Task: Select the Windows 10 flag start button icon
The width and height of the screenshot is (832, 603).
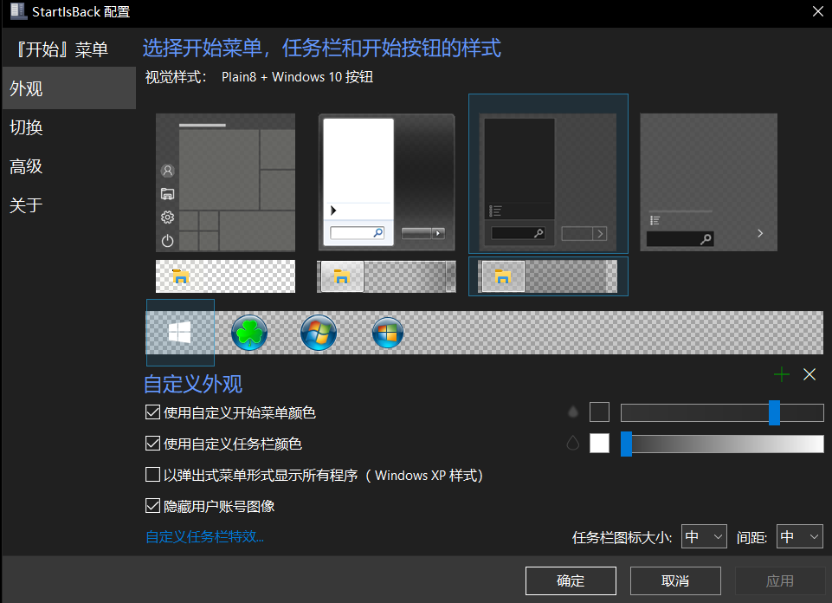Action: (x=179, y=333)
